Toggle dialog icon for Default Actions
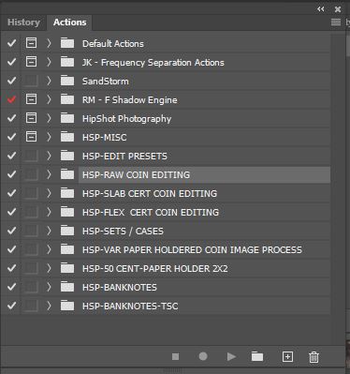This screenshot has width=350, height=374. pyautogui.click(x=31, y=43)
